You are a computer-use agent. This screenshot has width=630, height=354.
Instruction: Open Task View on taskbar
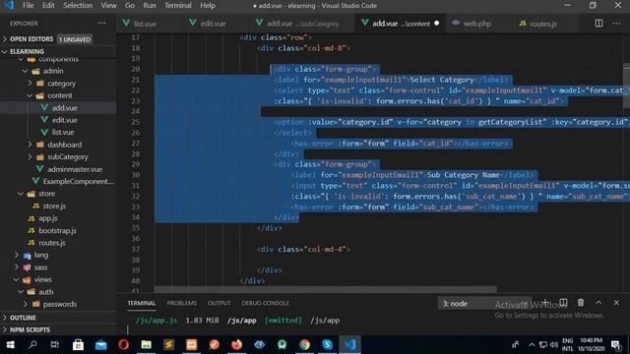(x=55, y=345)
